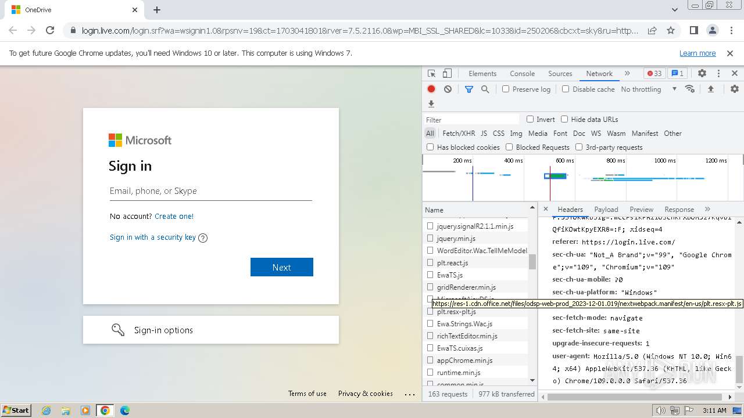Screen dimensions: 744x418
Task: Focus the Email, phone, or Skype field
Action: [x=211, y=191]
